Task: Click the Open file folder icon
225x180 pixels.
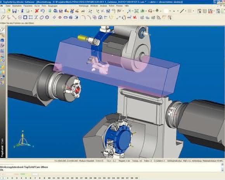Action: click(x=9, y=11)
